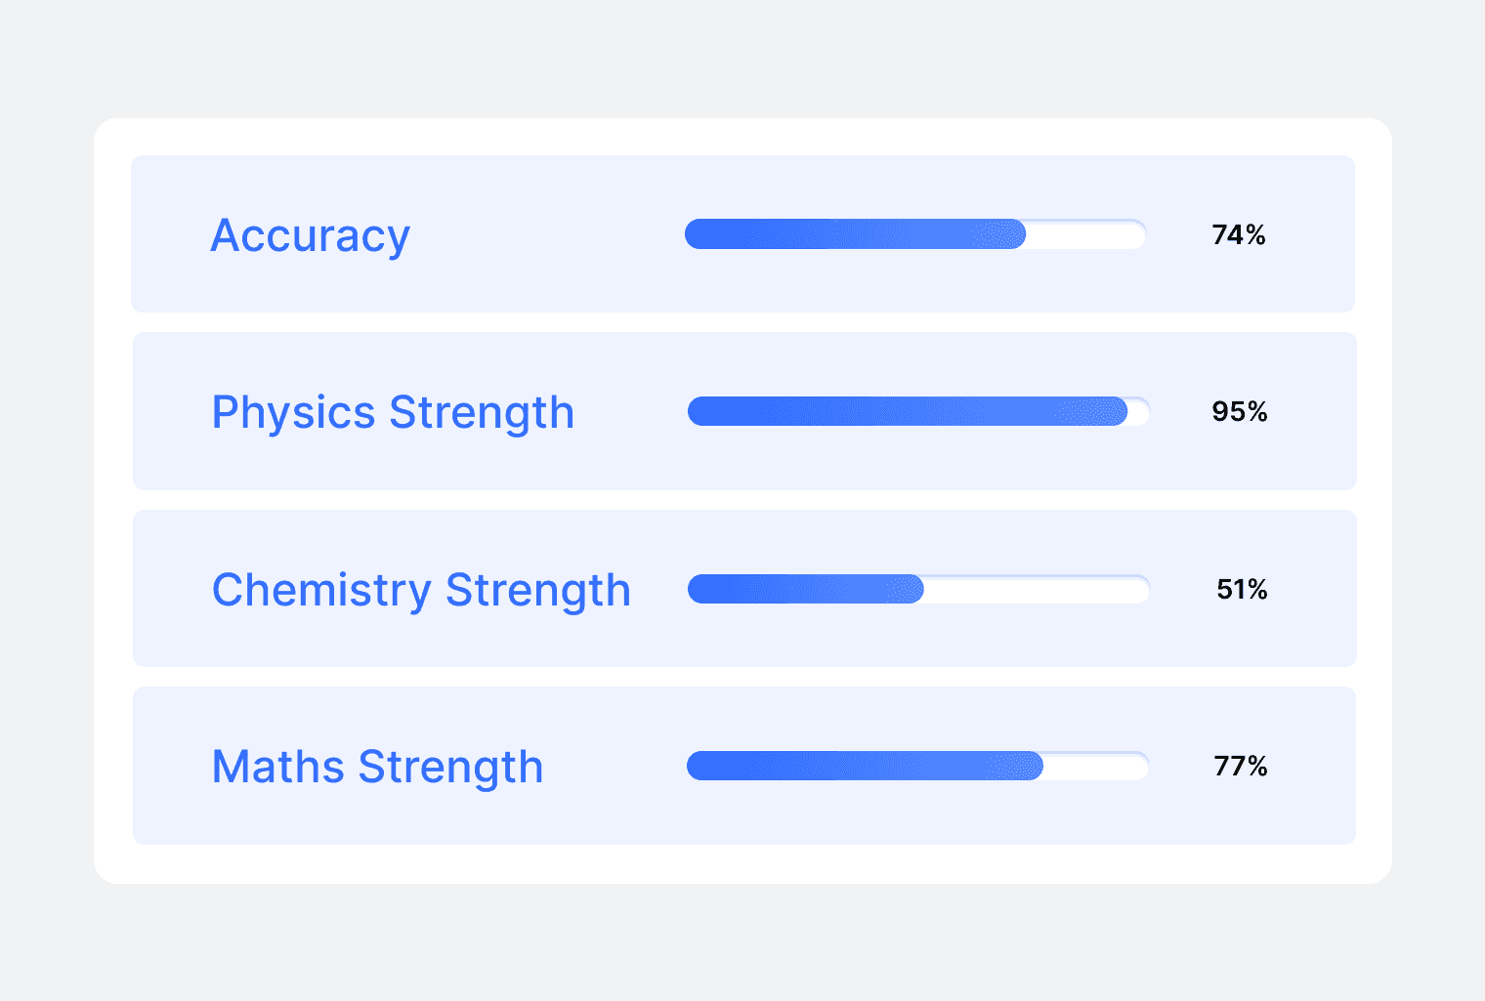The height and width of the screenshot is (1001, 1485).
Task: Click the Accuracy label
Action: tap(311, 235)
